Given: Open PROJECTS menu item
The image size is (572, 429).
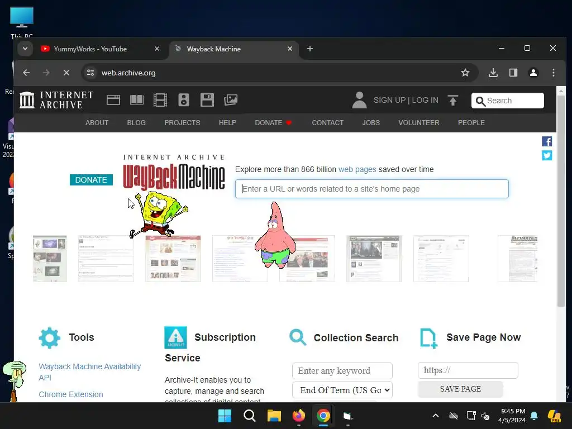Looking at the screenshot, I should point(182,122).
